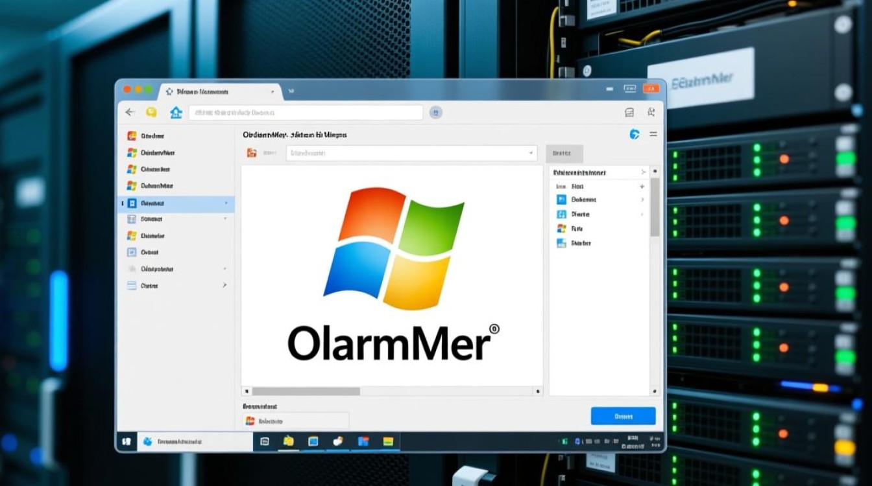Click the Windows Start button on the taskbar
The width and height of the screenshot is (872, 486).
(x=126, y=441)
